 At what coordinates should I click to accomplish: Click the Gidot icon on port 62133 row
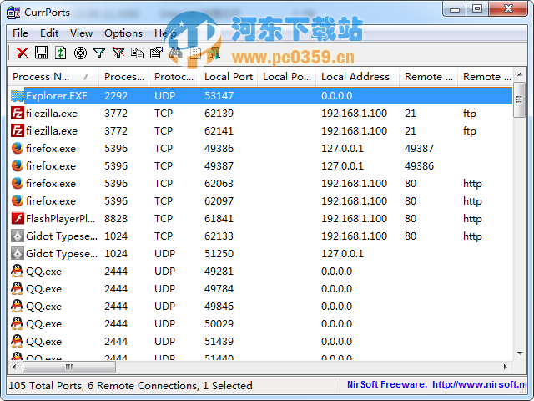click(18, 236)
